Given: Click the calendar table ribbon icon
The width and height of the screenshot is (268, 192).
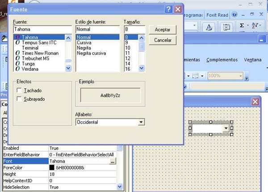Looking at the screenshot, I should click(226, 27).
